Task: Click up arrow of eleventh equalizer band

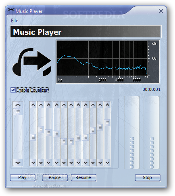Action: [107, 105]
